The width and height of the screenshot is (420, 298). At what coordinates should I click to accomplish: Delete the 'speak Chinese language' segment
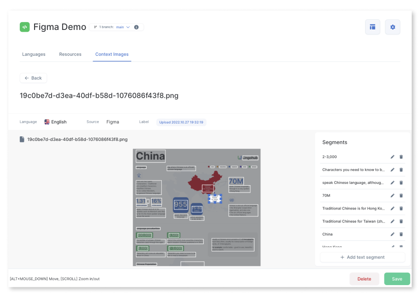pyautogui.click(x=401, y=183)
